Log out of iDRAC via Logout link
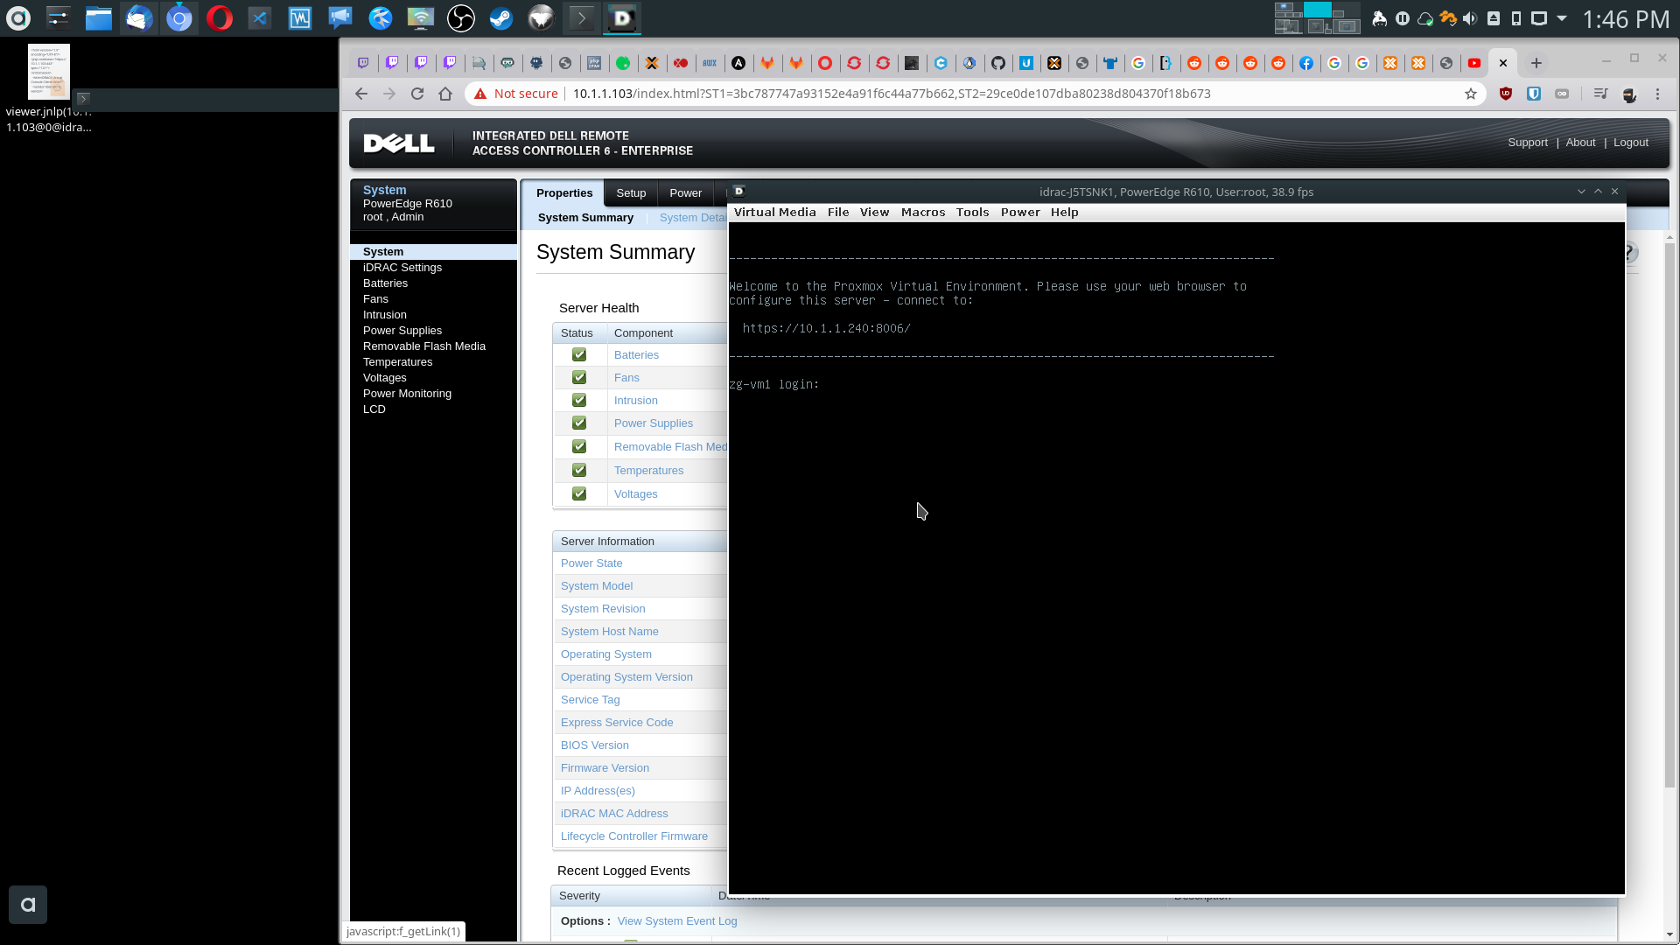Viewport: 1680px width, 945px height. click(x=1631, y=143)
